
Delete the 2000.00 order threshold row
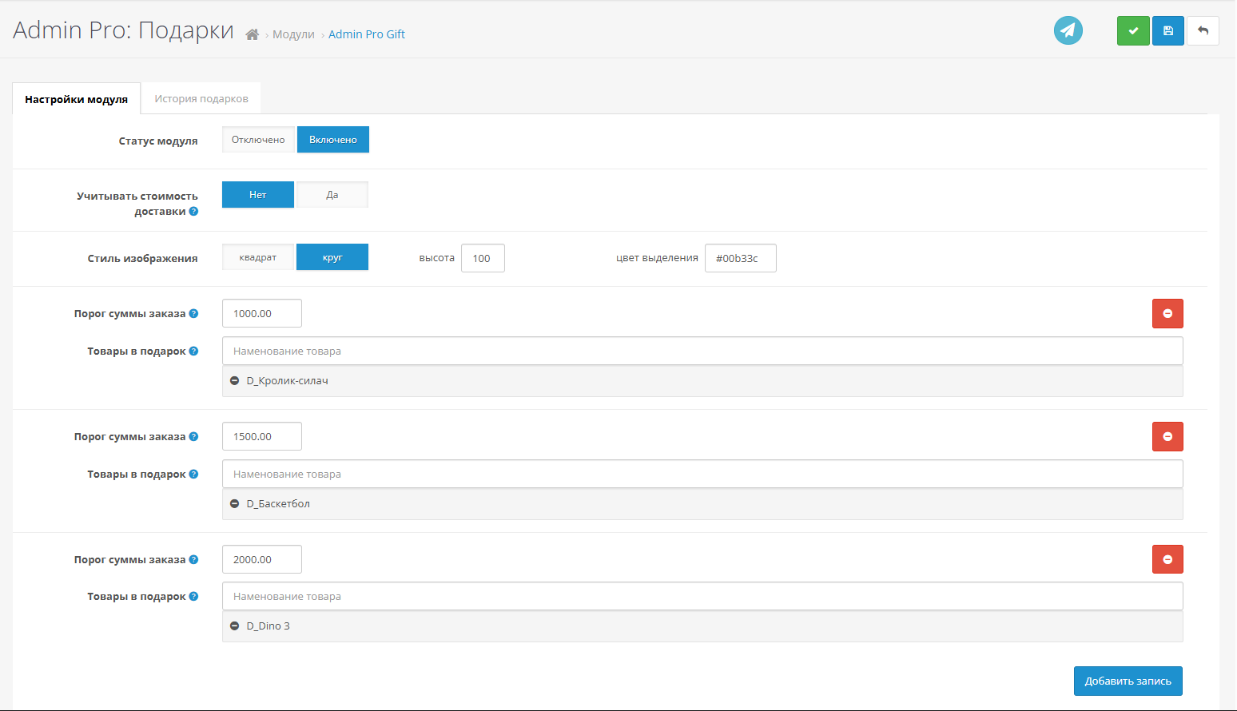[x=1167, y=559]
